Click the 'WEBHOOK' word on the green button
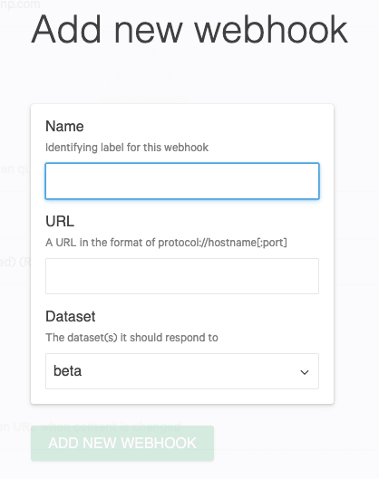The width and height of the screenshot is (379, 479). [159, 443]
